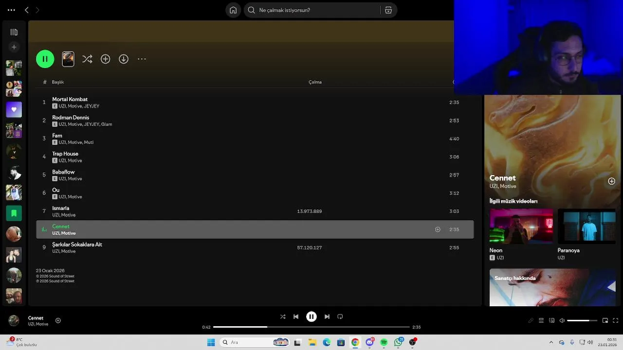Open Google Chrome from the taskbar

[x=355, y=342]
